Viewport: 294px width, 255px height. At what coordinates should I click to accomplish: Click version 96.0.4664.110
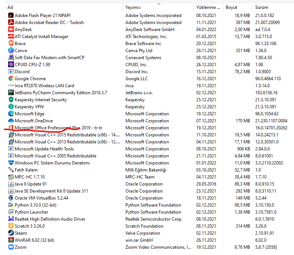(268, 79)
